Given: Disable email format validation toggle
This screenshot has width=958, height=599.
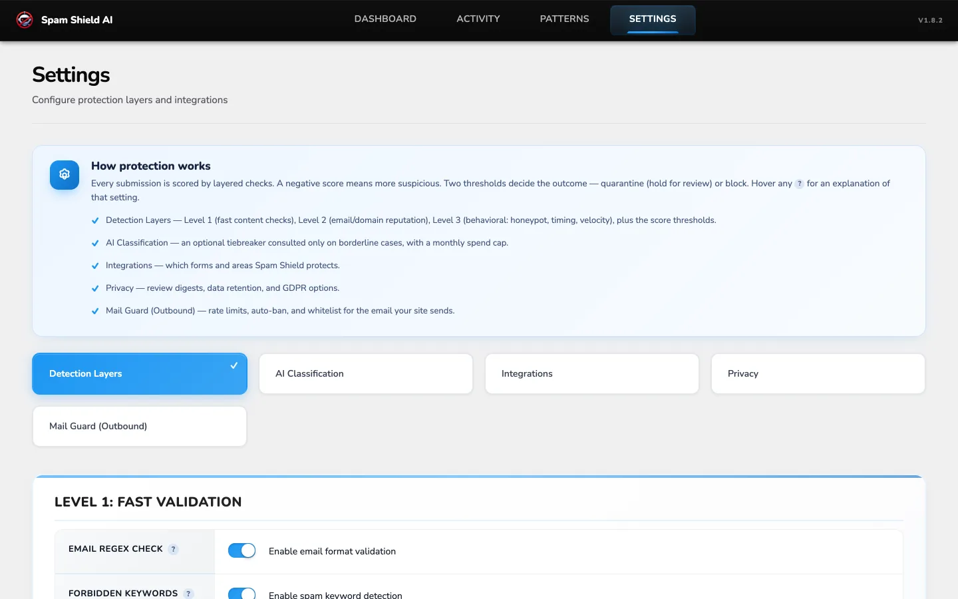Looking at the screenshot, I should coord(241,550).
